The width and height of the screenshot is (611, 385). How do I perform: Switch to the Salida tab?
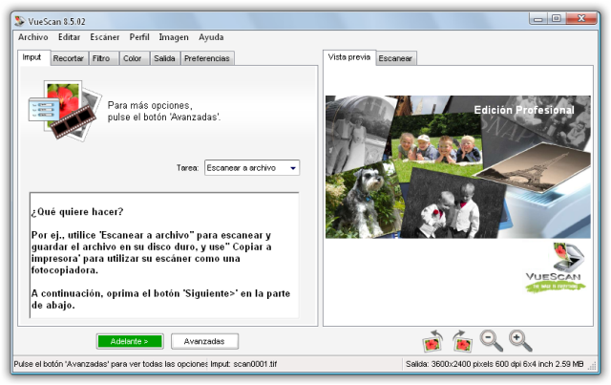coord(164,58)
